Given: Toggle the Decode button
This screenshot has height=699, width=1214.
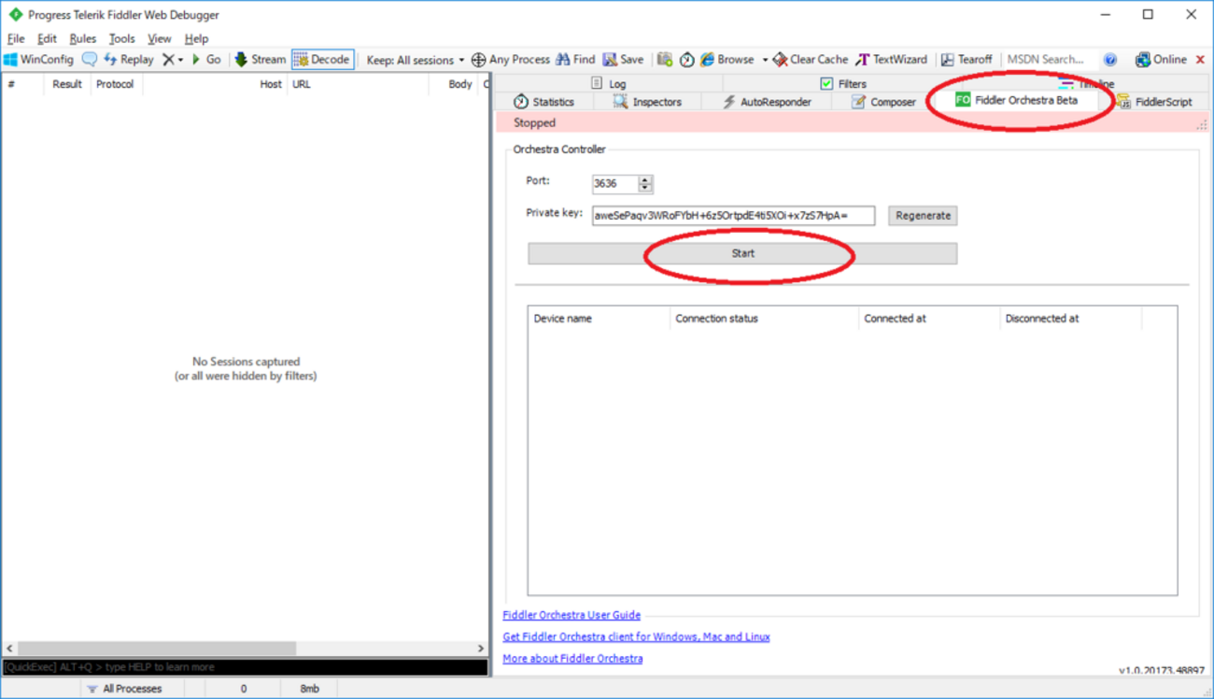Looking at the screenshot, I should (322, 59).
